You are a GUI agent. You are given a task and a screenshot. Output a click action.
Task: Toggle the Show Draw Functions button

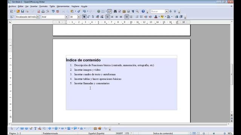(x=110, y=11)
